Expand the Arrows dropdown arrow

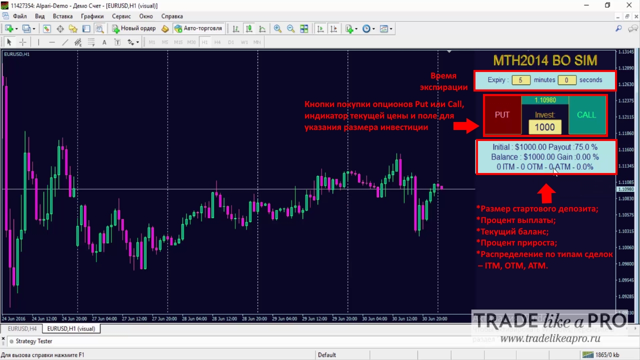(x=137, y=42)
